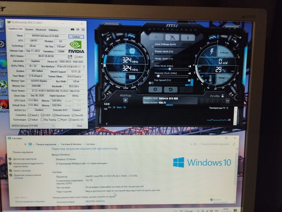Image resolution: width=282 pixels, height=212 pixels.
Task: Select Afterburner profile slot 2
Action: (x=207, y=101)
